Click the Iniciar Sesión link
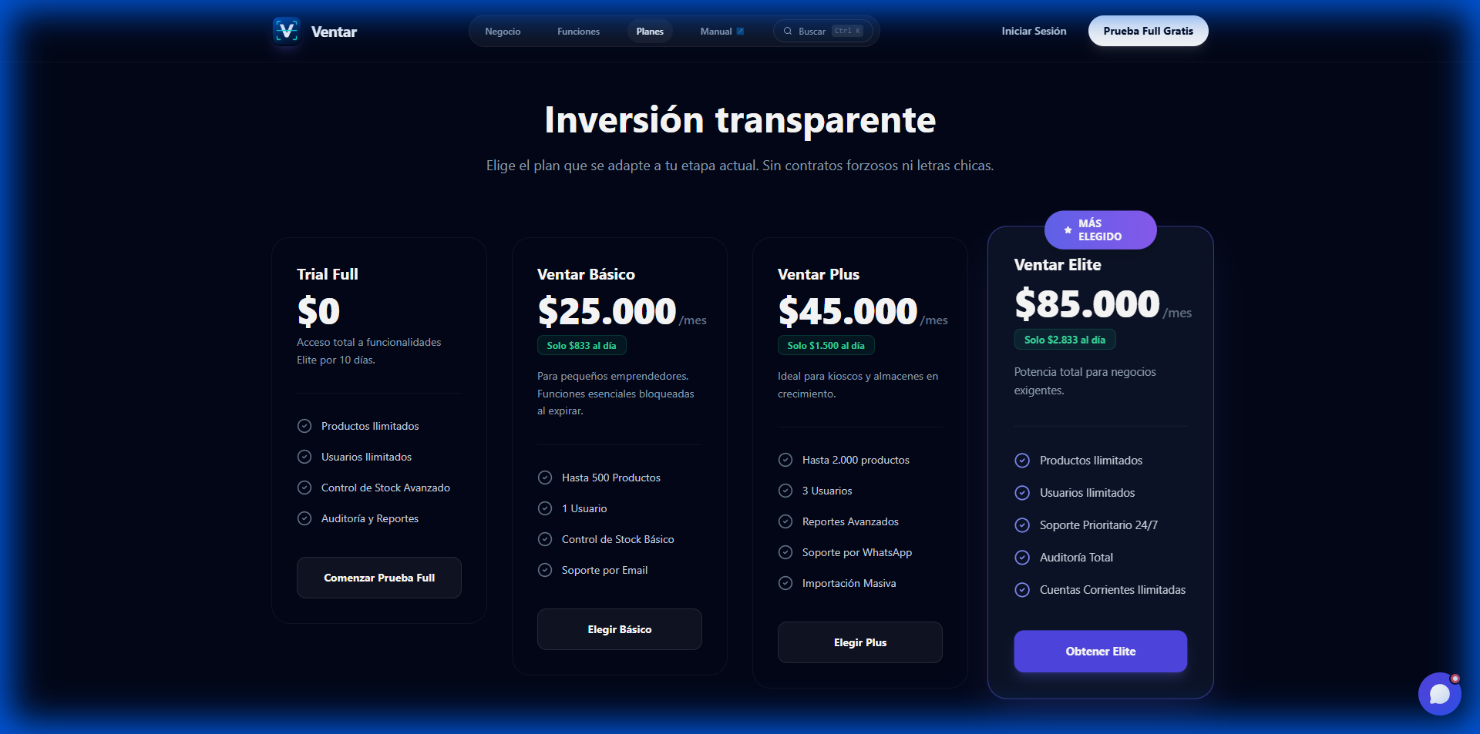 click(x=1033, y=31)
